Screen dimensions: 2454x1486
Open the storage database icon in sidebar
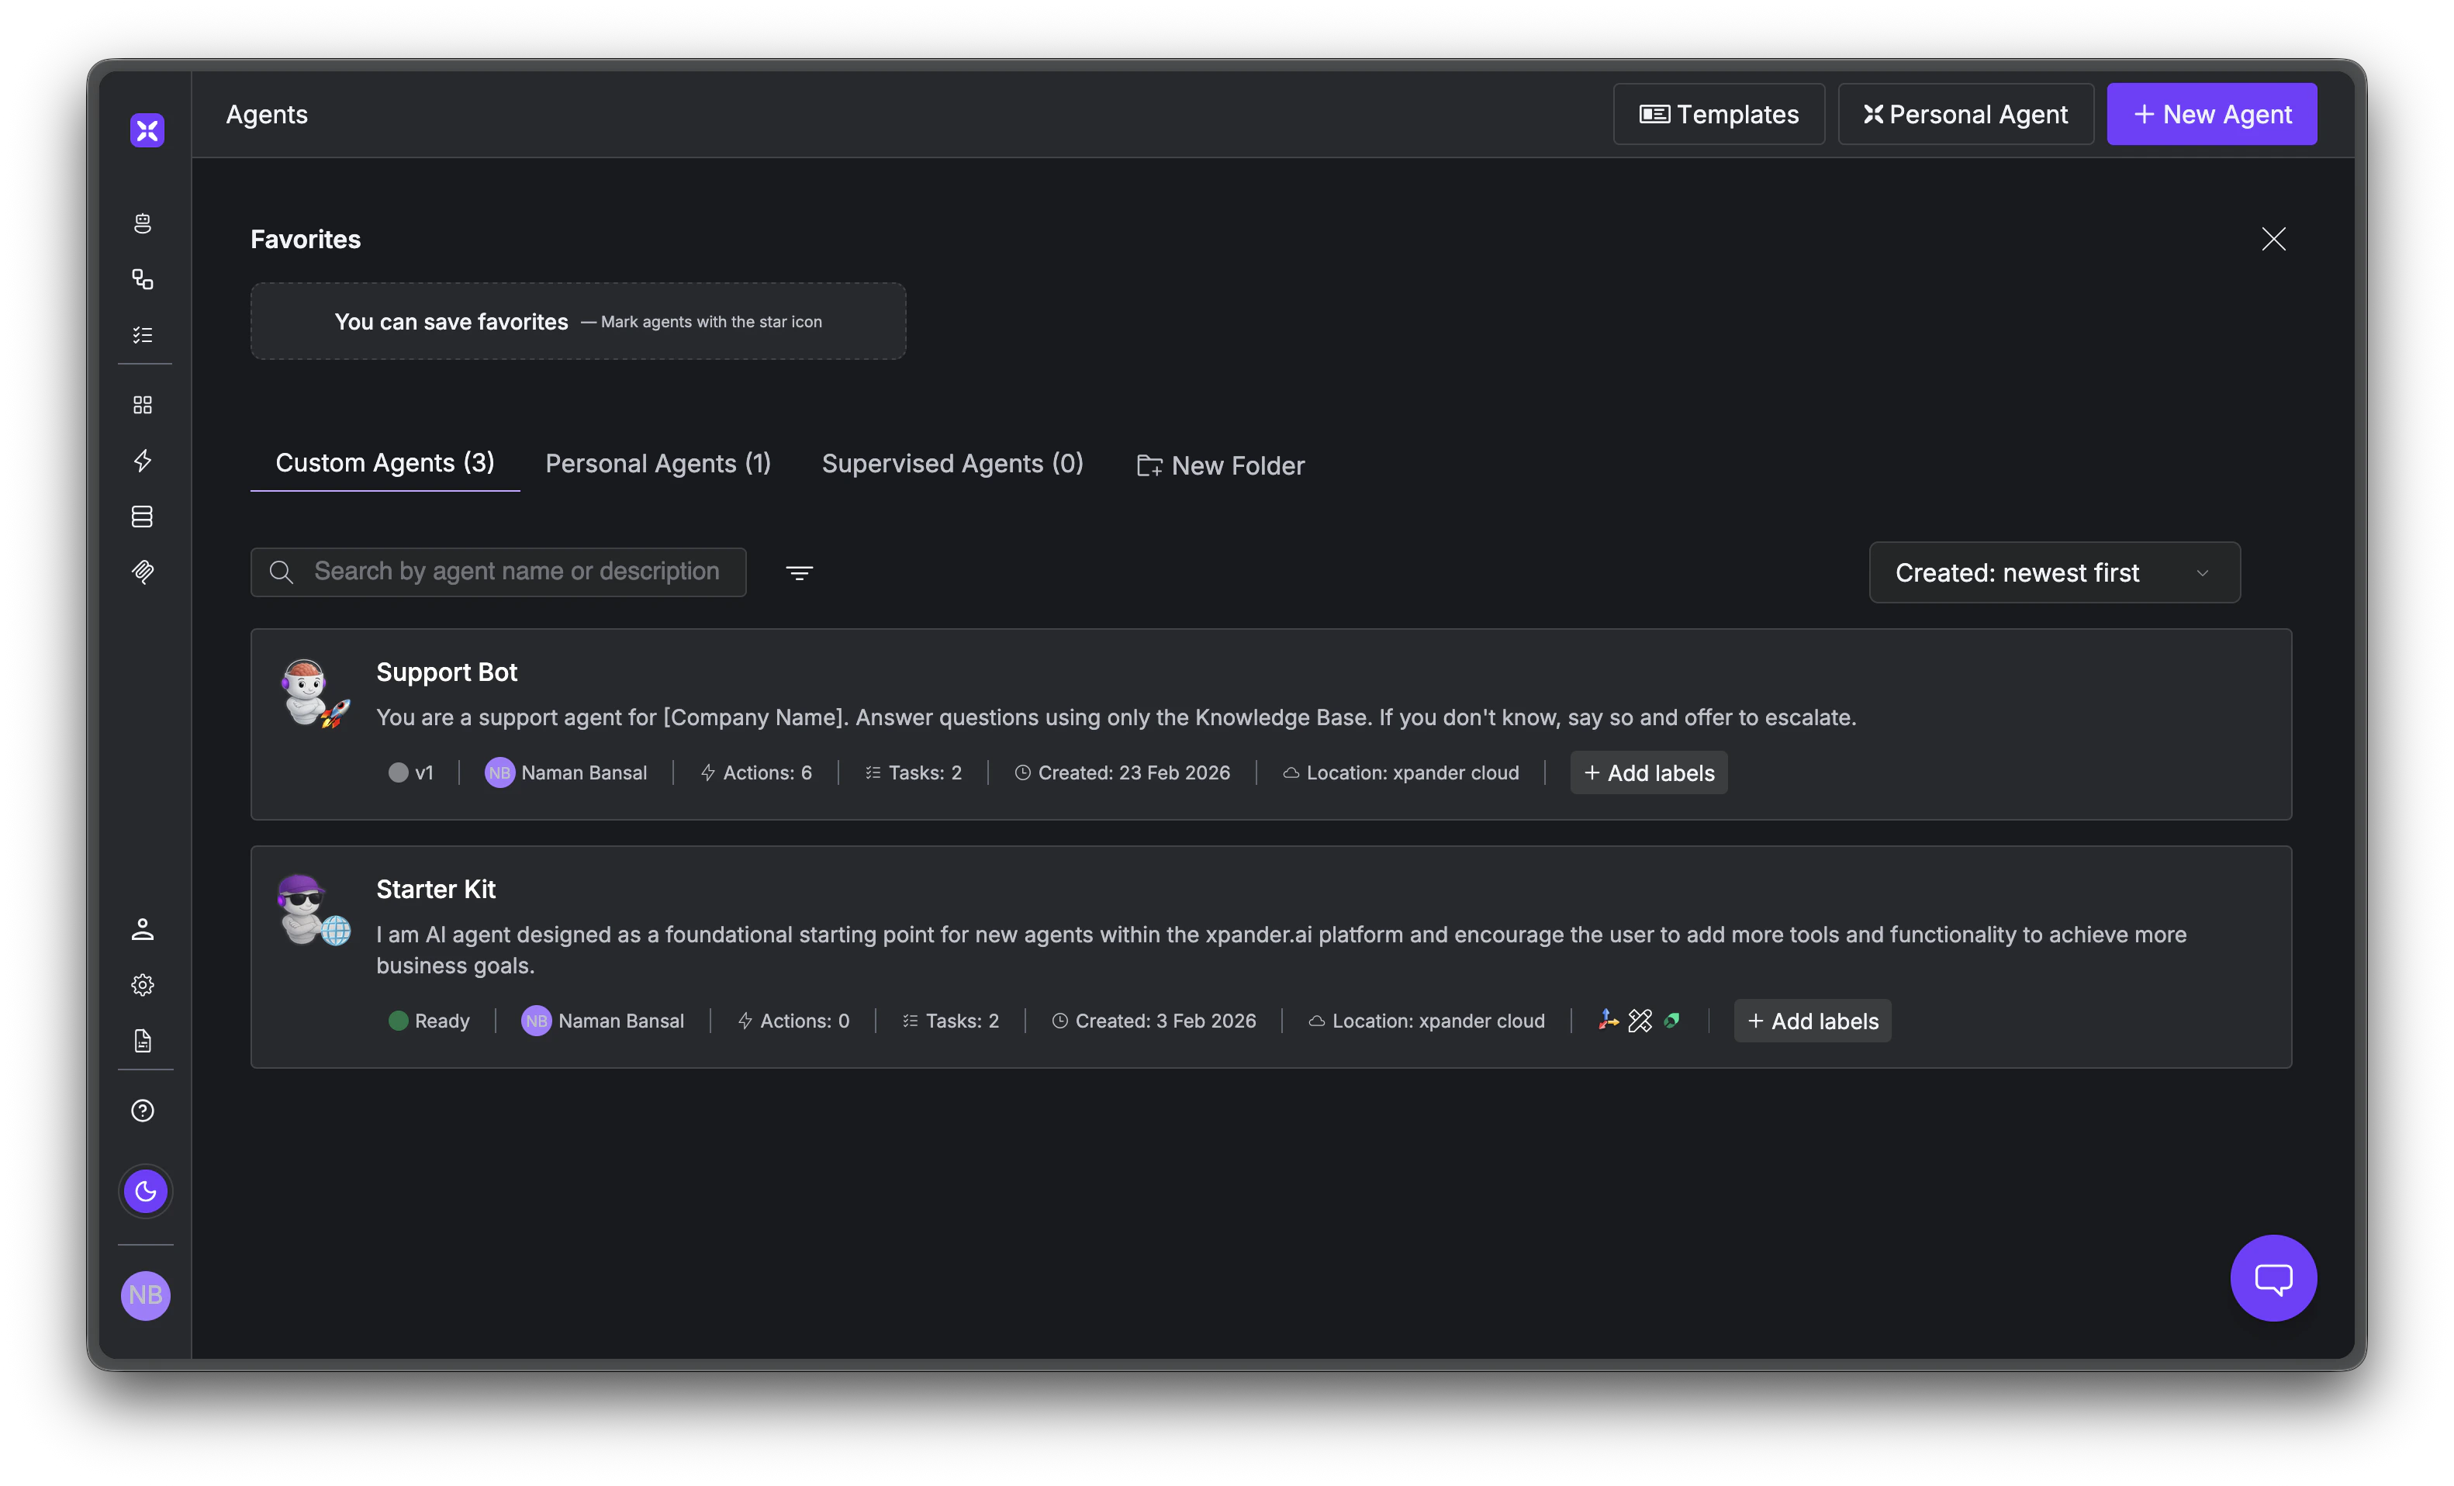[144, 516]
